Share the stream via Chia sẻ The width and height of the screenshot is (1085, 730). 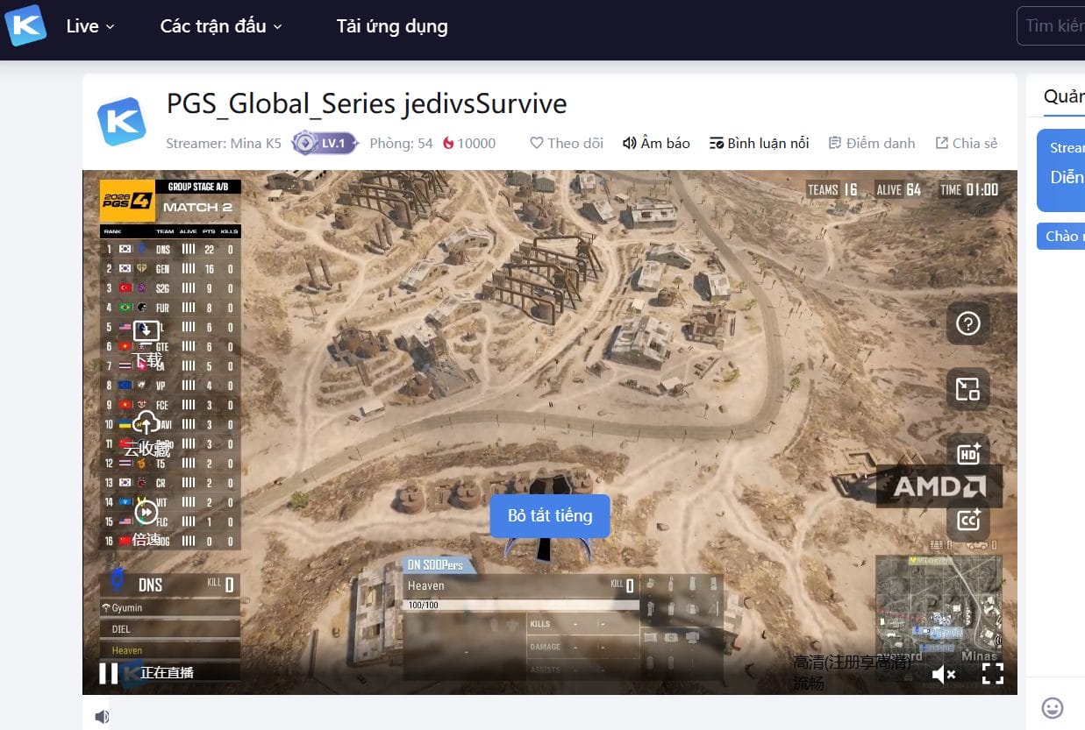(967, 143)
